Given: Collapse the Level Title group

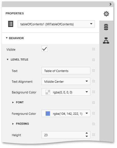Looking at the screenshot, I should (8, 60).
